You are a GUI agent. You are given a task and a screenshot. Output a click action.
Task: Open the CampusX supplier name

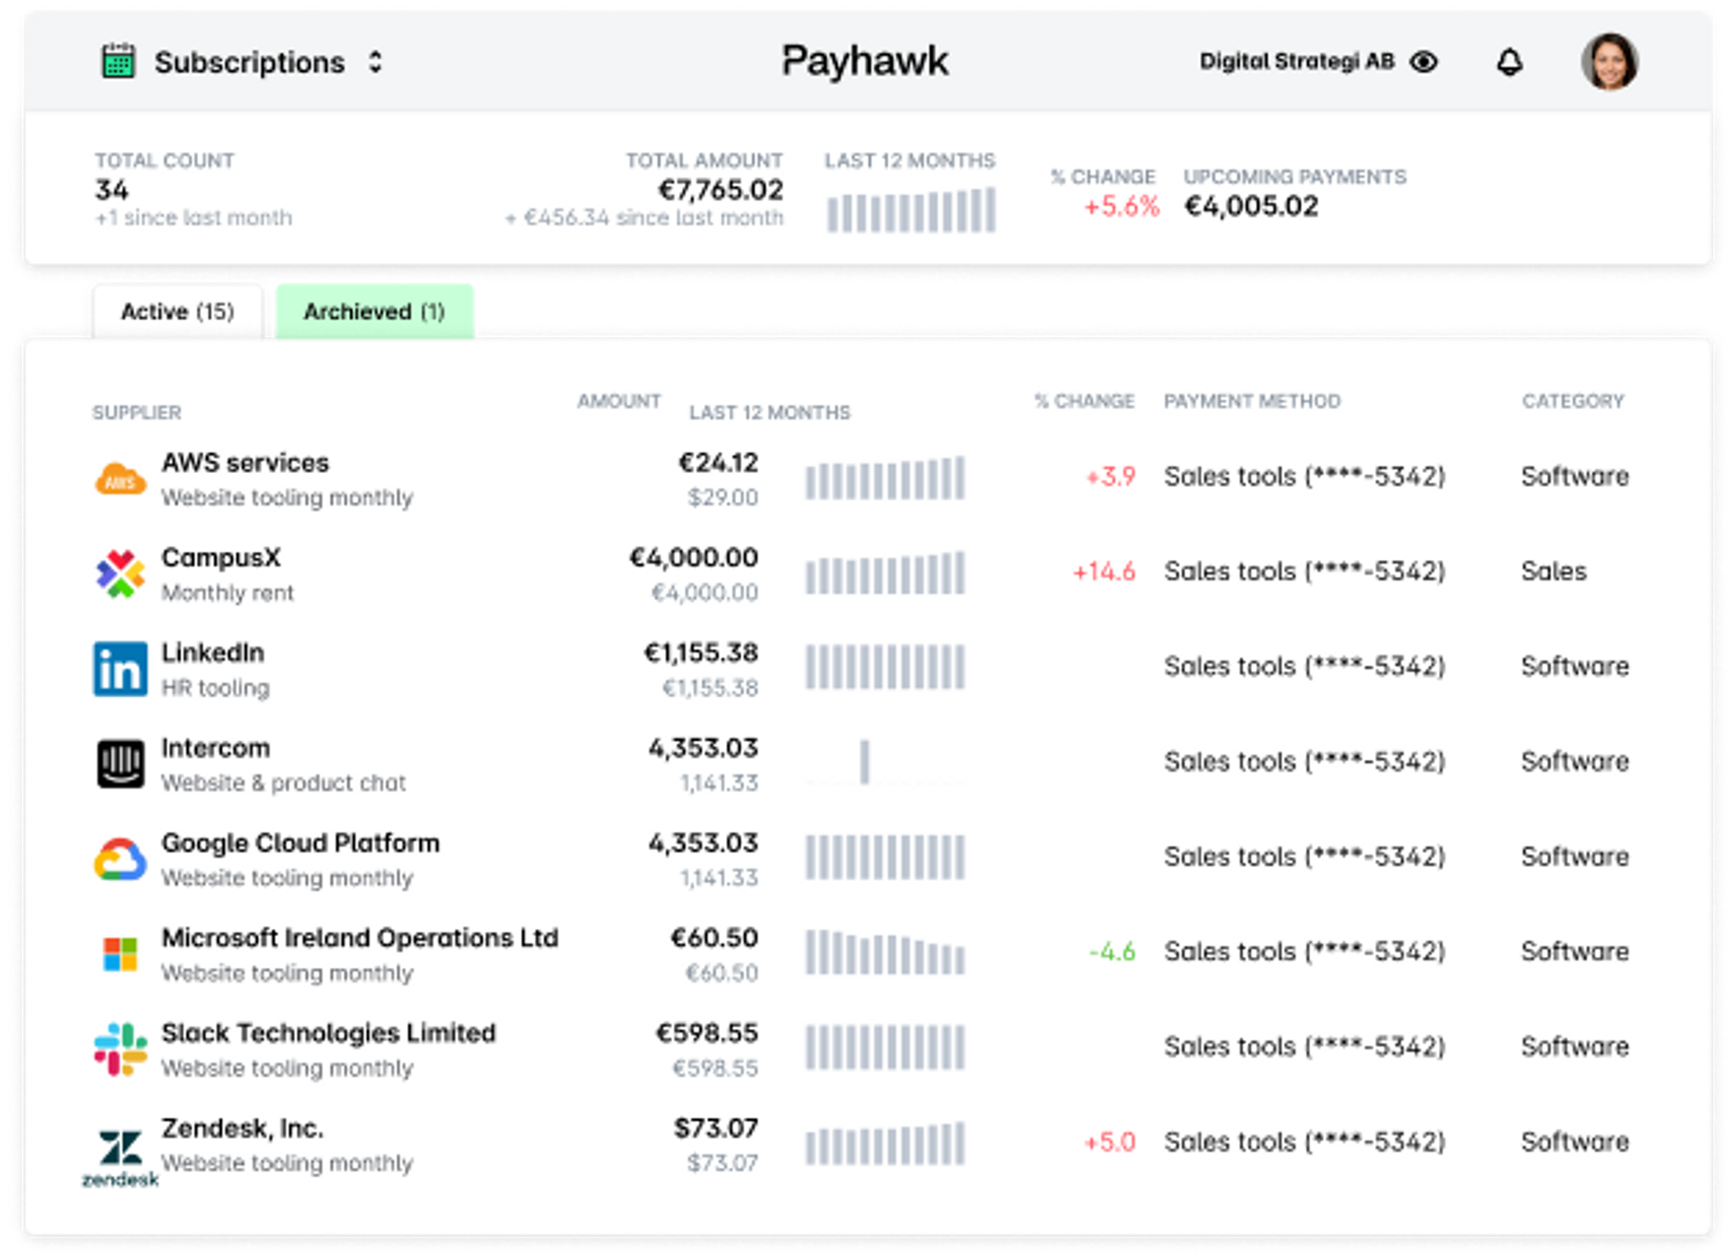pos(222,557)
